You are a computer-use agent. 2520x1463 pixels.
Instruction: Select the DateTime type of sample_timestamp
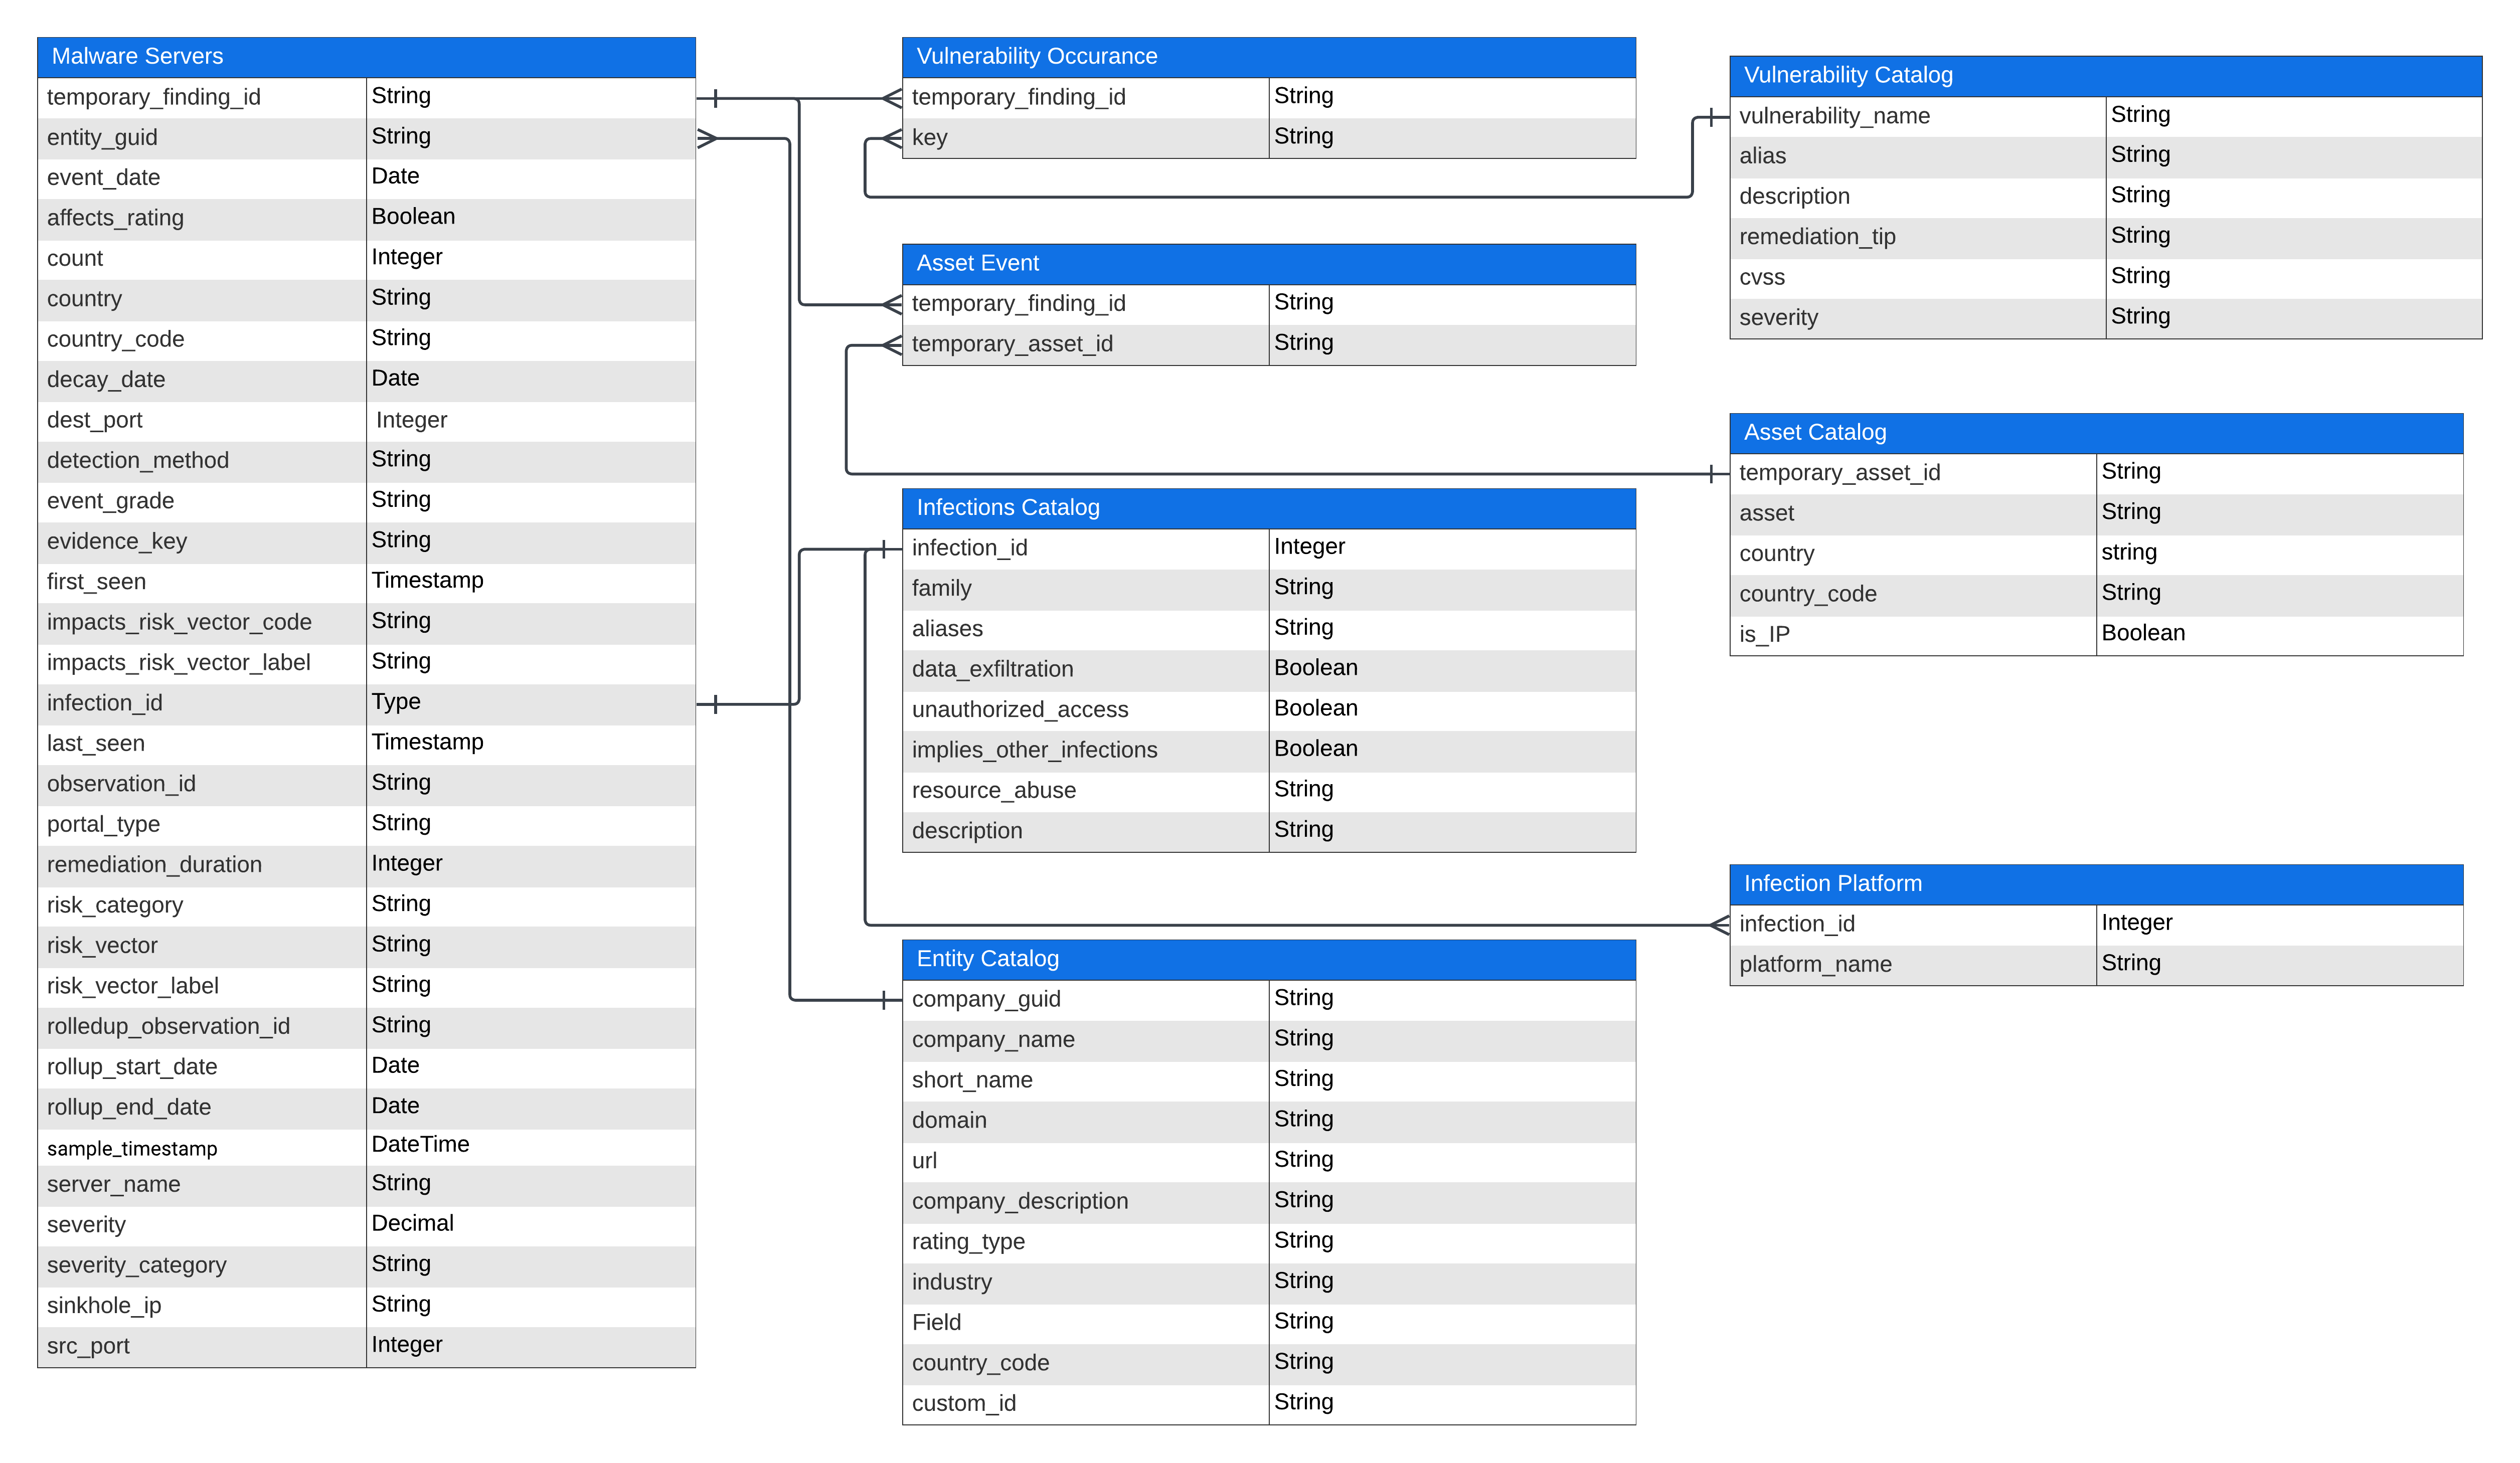tap(420, 1145)
